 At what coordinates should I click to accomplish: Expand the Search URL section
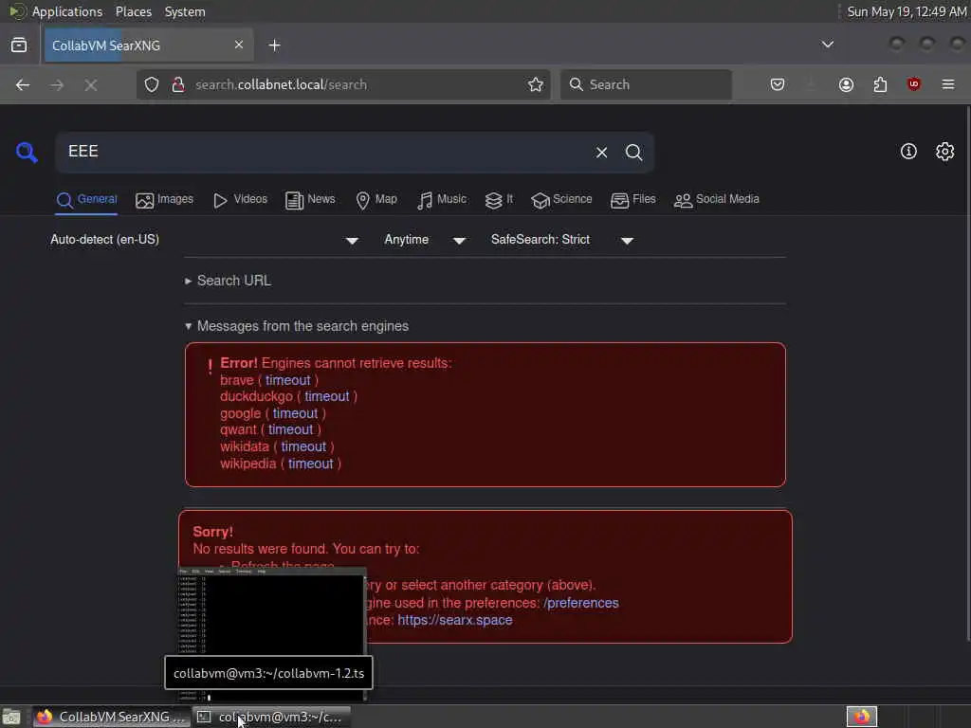click(x=228, y=281)
